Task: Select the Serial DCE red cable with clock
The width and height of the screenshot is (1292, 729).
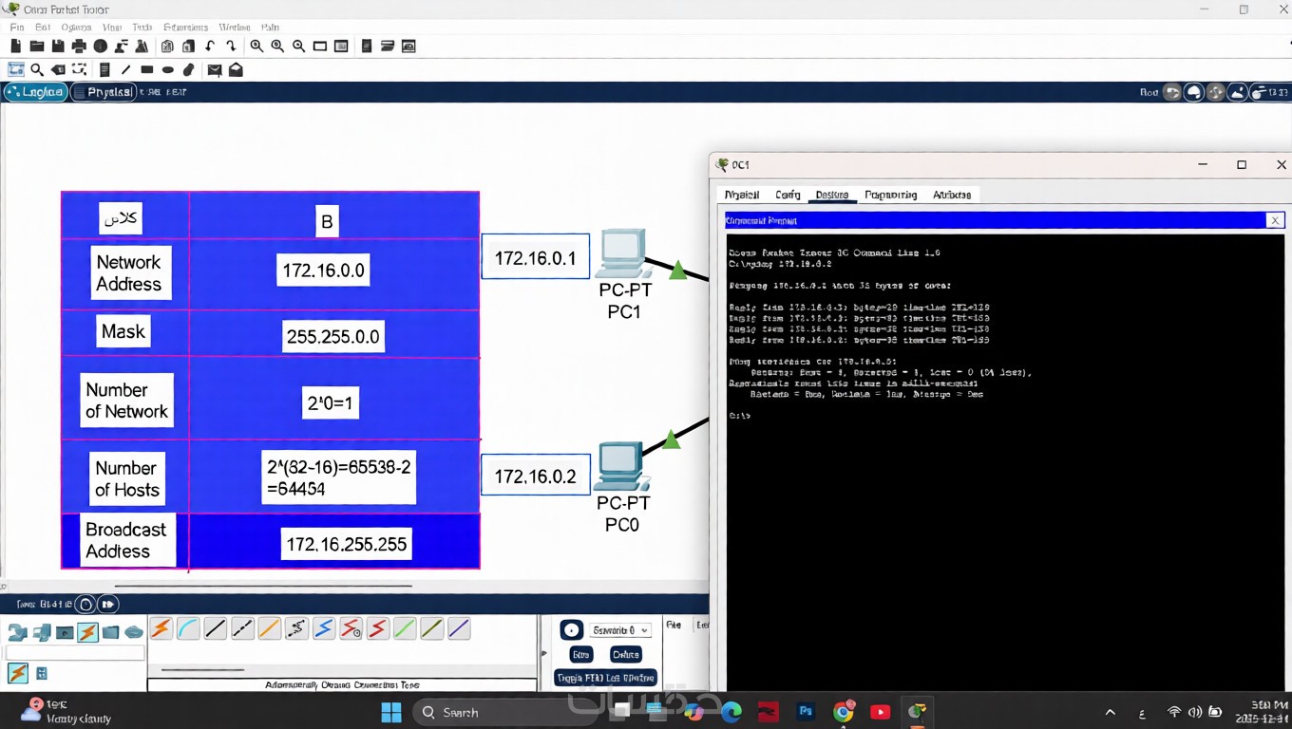Action: tap(351, 628)
